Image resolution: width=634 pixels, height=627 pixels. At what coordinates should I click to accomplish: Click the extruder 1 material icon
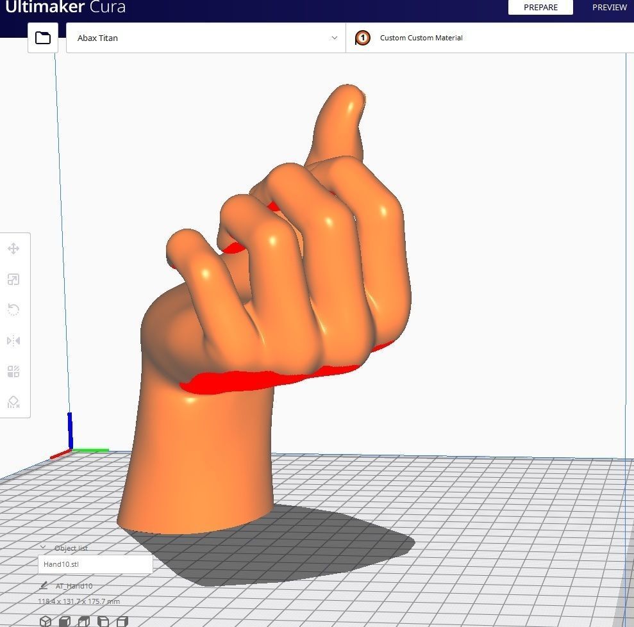pyautogui.click(x=362, y=38)
